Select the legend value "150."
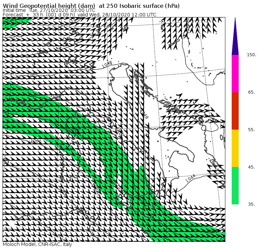 click(x=252, y=55)
